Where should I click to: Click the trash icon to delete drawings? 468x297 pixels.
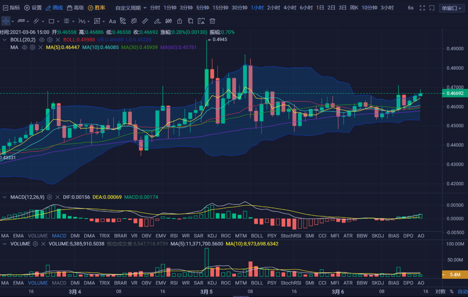tap(212, 21)
